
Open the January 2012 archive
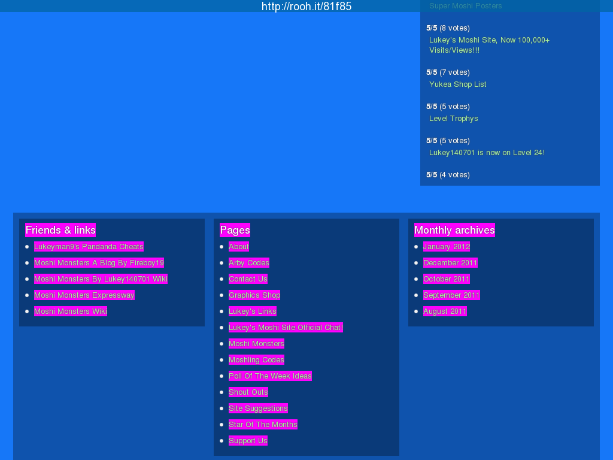446,247
